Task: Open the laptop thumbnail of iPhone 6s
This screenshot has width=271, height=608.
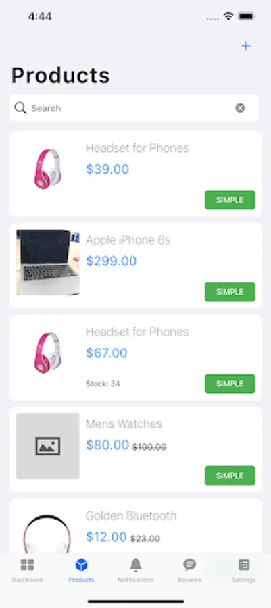Action: (48, 261)
